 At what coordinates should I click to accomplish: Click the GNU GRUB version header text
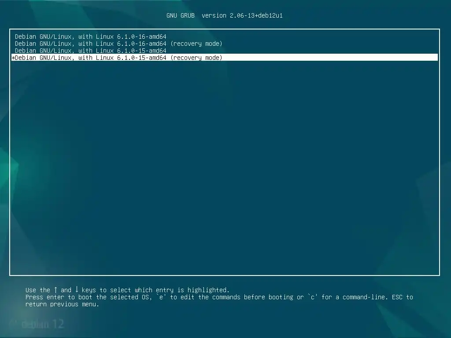click(225, 15)
